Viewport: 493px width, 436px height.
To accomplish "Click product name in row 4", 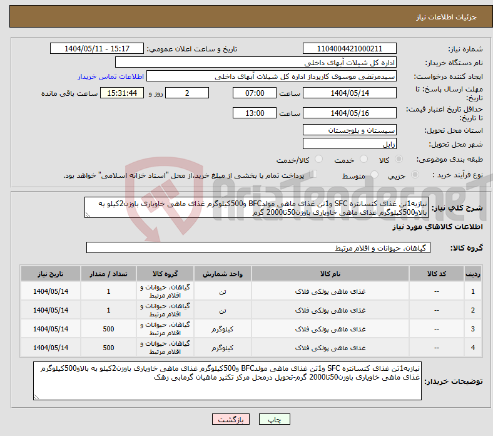I will pyautogui.click(x=330, y=348).
